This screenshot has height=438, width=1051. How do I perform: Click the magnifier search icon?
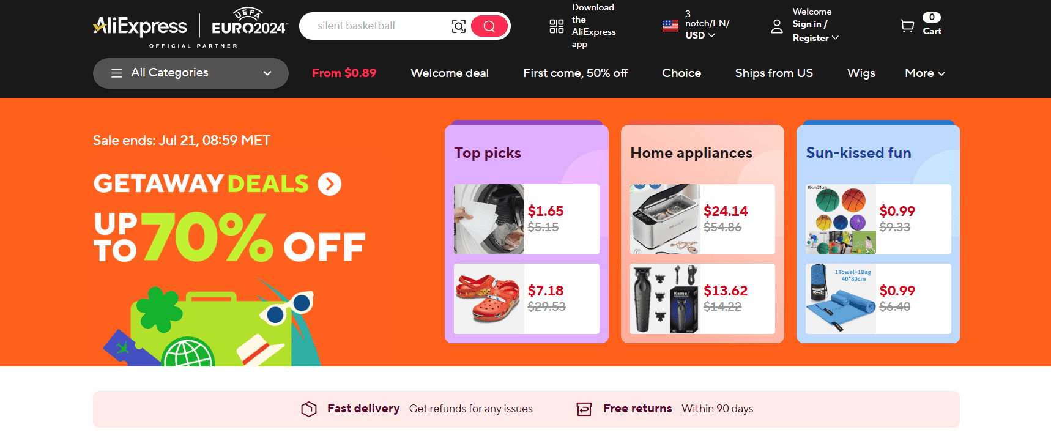click(488, 26)
